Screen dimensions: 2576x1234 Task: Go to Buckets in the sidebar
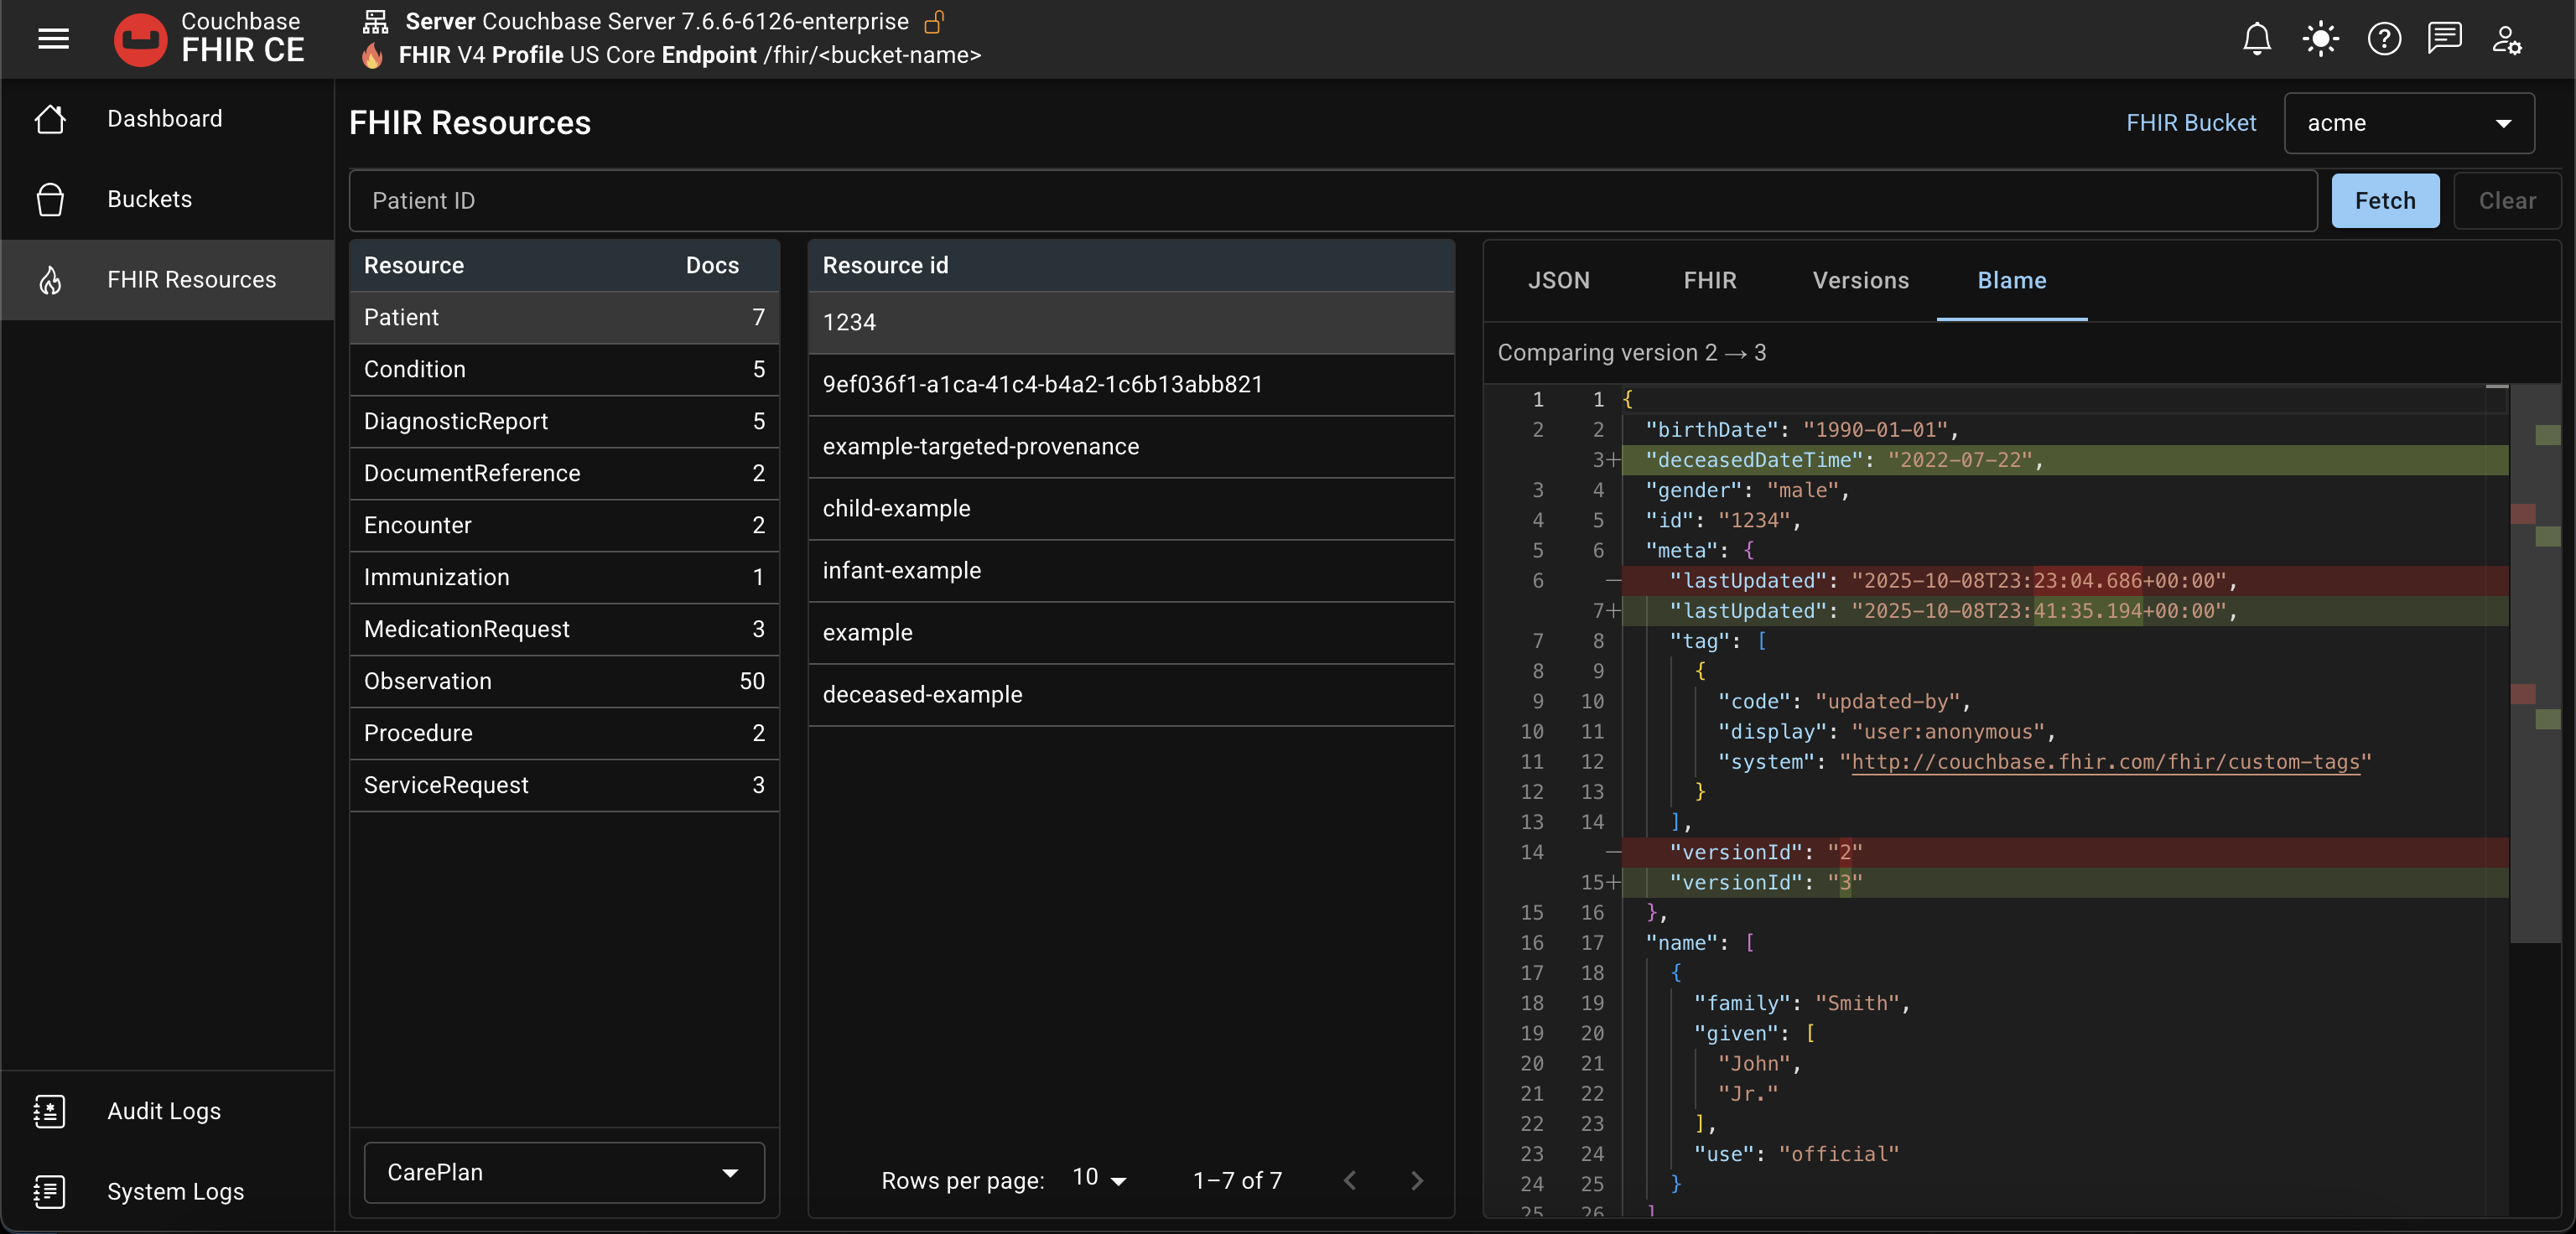149,199
